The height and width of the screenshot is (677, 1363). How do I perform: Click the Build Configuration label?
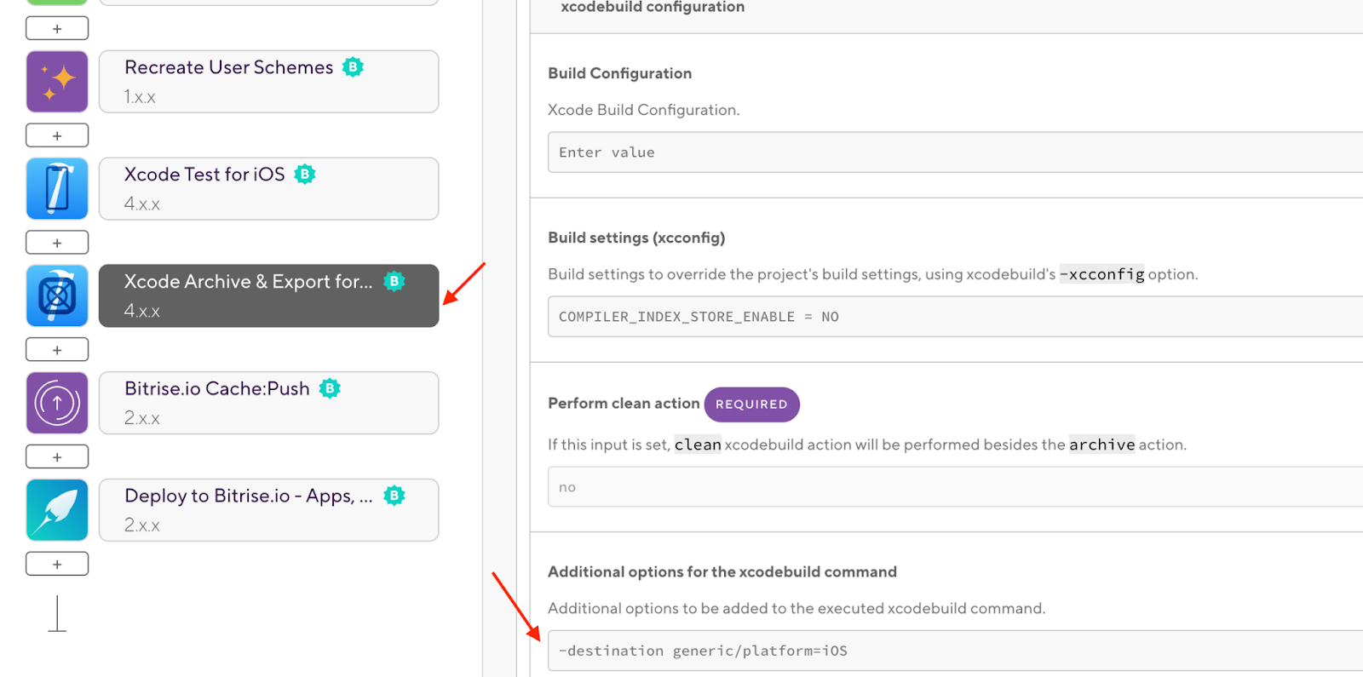[x=619, y=73]
